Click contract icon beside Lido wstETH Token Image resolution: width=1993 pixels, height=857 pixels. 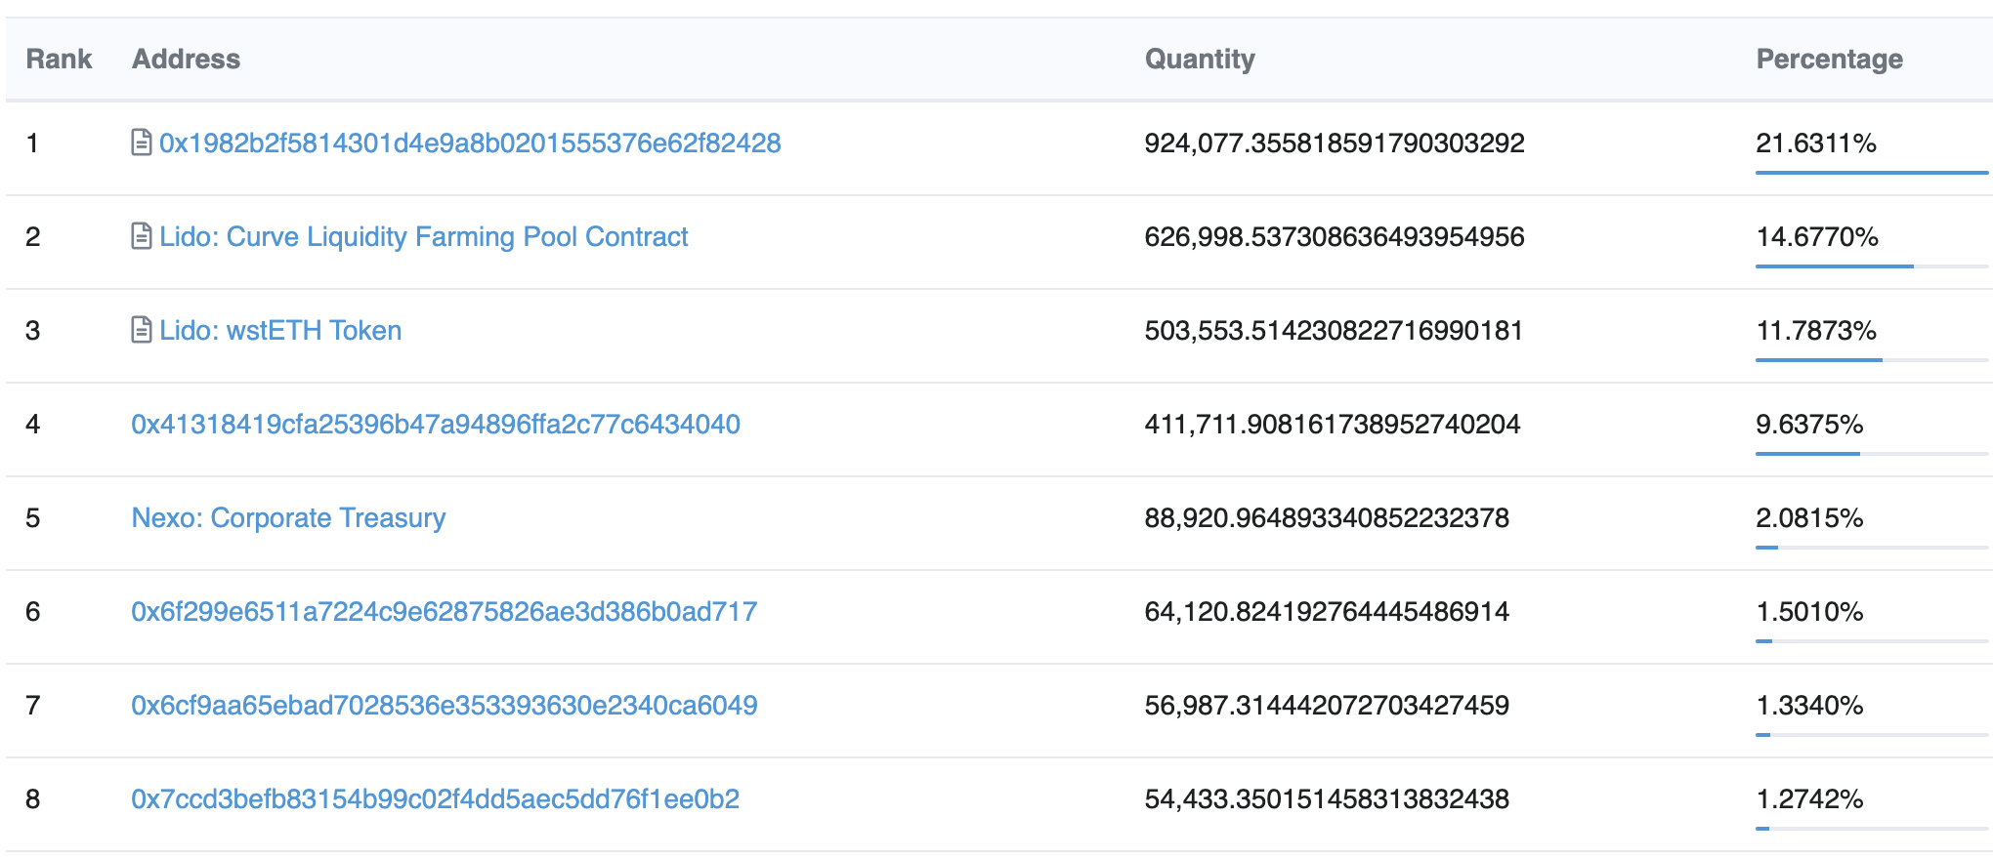pos(142,331)
